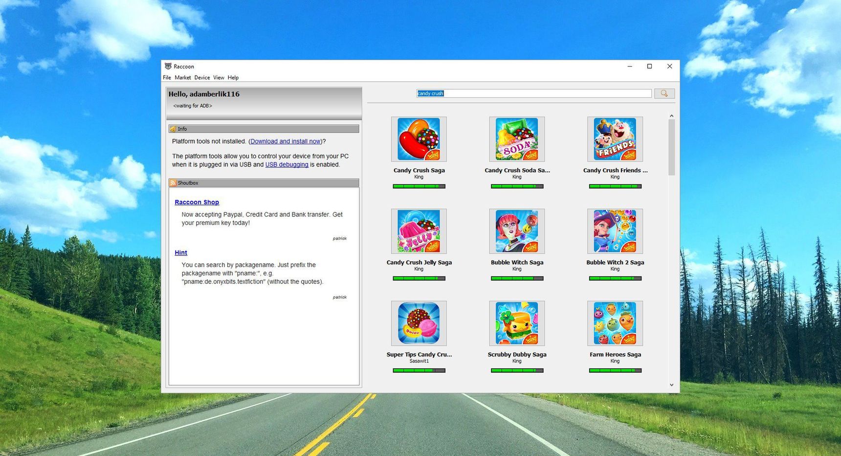Click the 'Candy Crush Saga' title text

click(x=419, y=170)
